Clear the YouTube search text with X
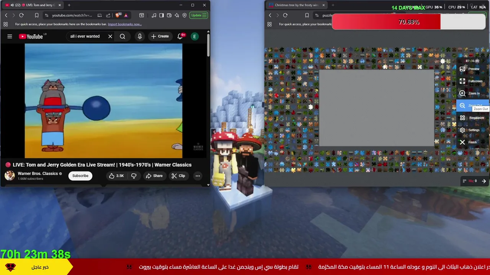The image size is (490, 275). (110, 36)
